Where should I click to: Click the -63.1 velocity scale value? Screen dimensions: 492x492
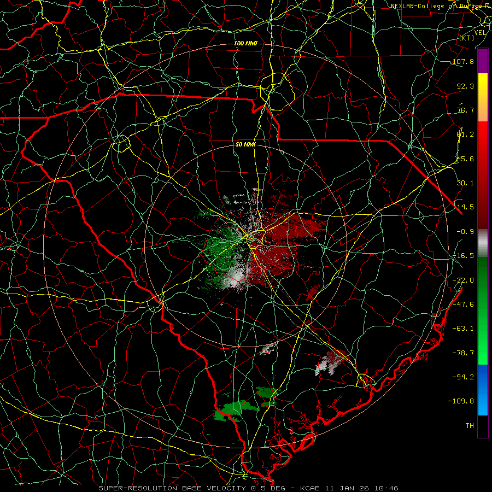tap(463, 329)
